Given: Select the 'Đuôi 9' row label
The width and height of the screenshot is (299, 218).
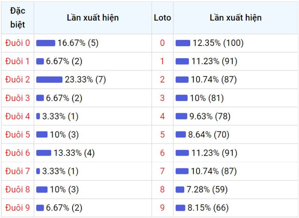Looking at the screenshot, I should point(18,208).
